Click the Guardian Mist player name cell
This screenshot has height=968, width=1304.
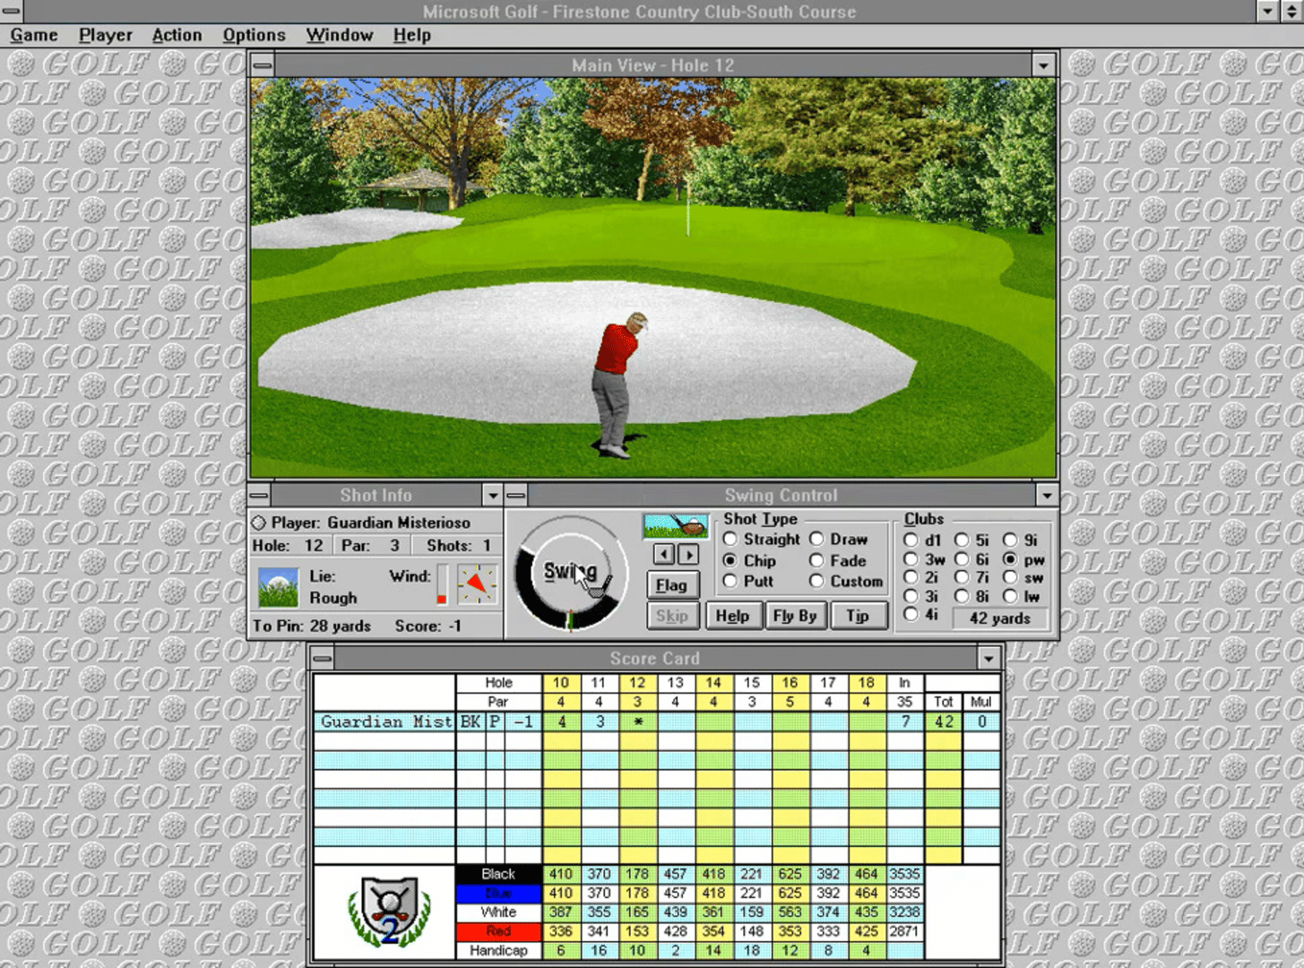(x=384, y=722)
